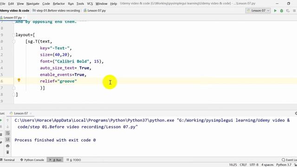Image resolution: width=297 pixels, height=167 pixels.
Task: Click the down arrow in Run panel
Action: (x=7, y=127)
